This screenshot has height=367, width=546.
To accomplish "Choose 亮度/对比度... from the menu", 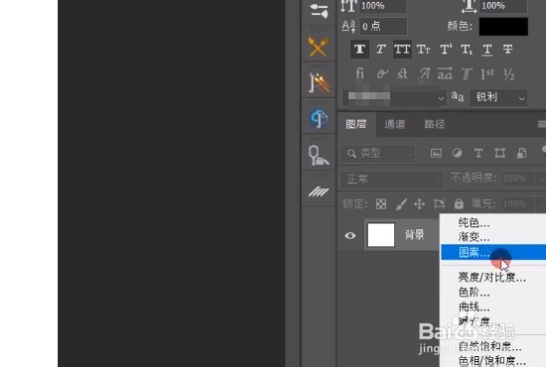I will 493,278.
